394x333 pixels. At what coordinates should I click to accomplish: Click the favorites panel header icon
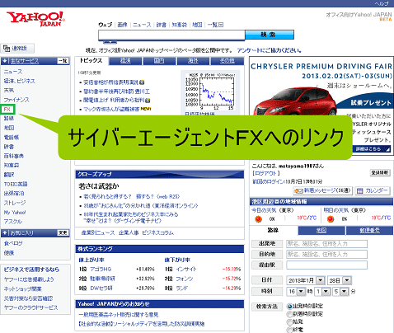point(5,233)
